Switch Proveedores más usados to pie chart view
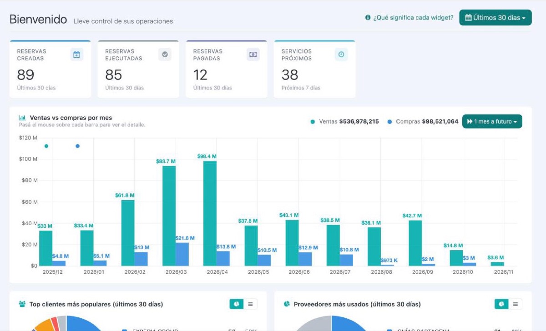Screen dimensions: 546x331 (x=501, y=304)
